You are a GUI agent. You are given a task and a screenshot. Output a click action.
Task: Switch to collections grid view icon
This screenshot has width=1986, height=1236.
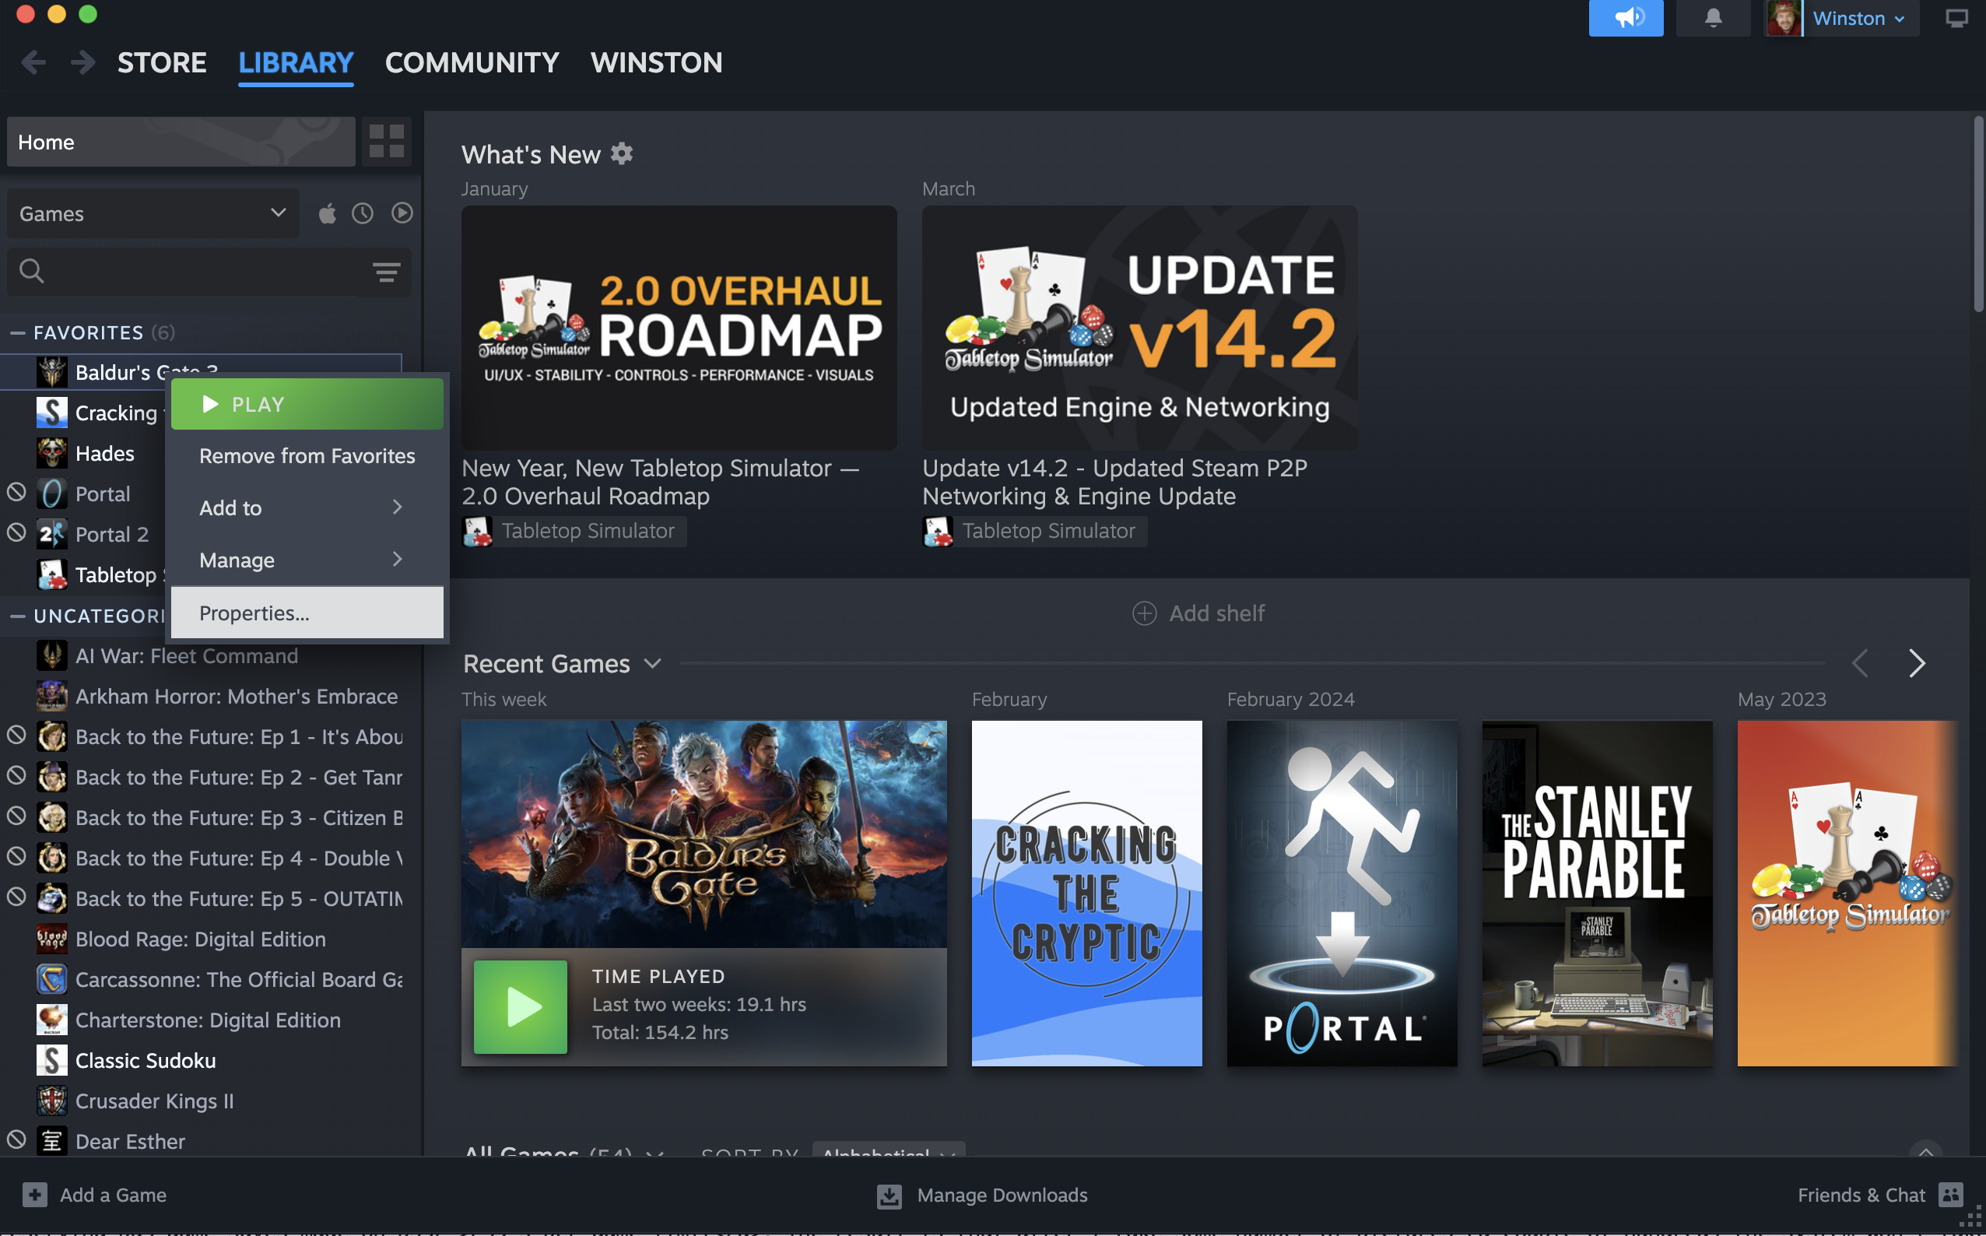(387, 142)
